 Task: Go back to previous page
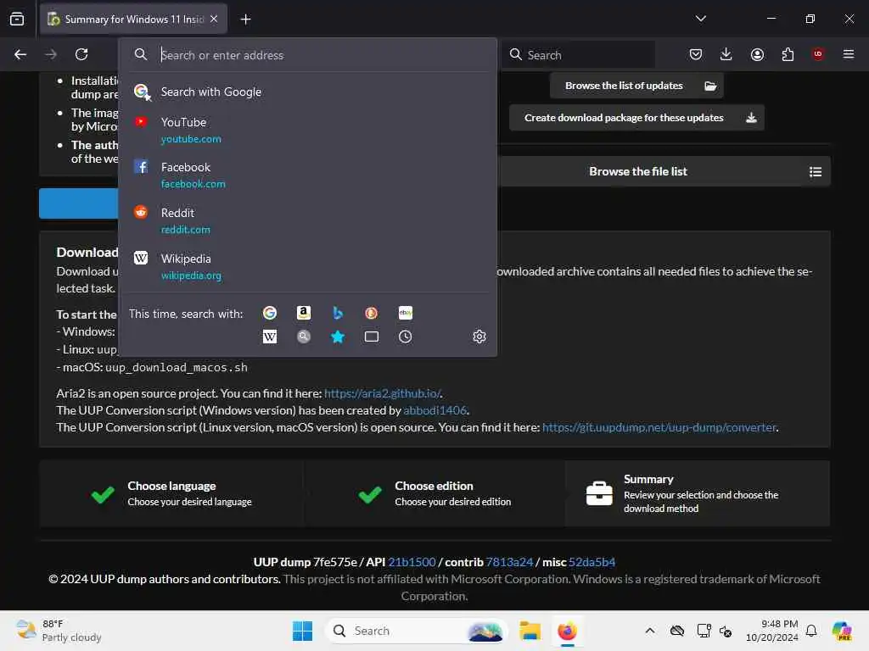click(20, 54)
